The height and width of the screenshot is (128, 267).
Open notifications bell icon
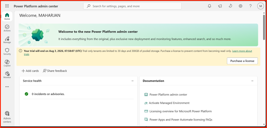pyautogui.click(x=209, y=6)
